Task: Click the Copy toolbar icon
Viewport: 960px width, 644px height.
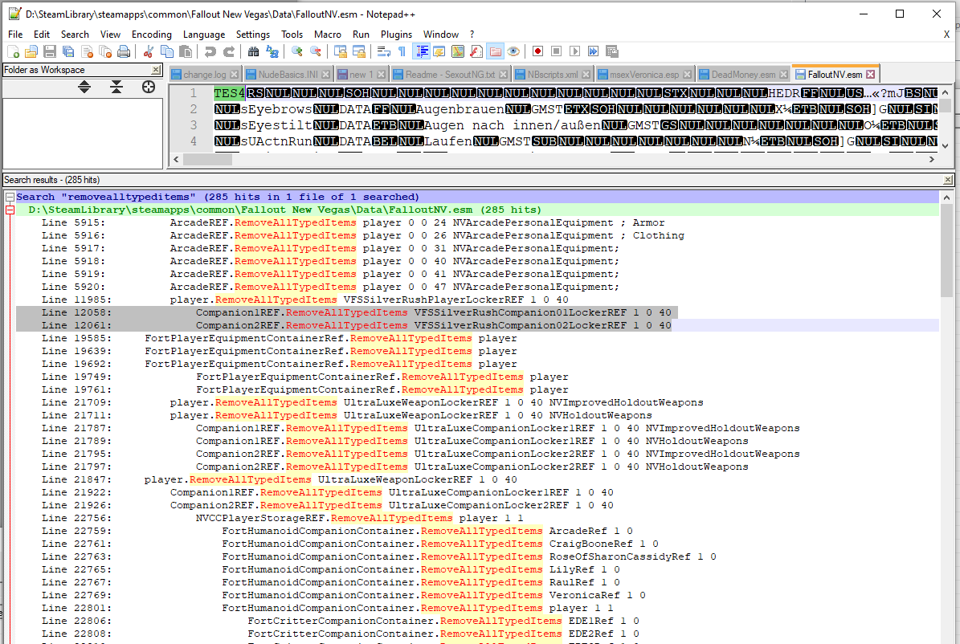Action: coord(166,51)
